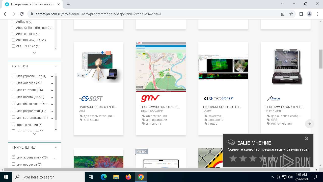
Task: View site information lock icon
Action: pos(32,14)
